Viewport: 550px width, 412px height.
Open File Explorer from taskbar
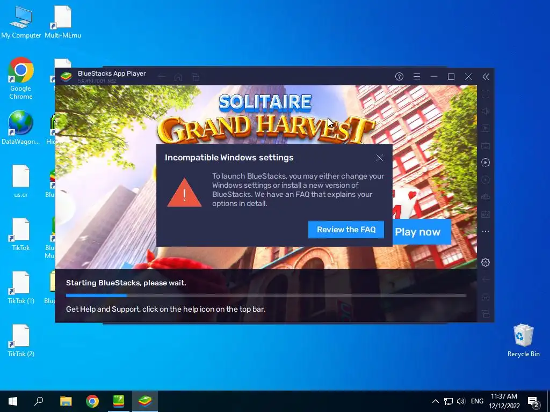pyautogui.click(x=66, y=401)
